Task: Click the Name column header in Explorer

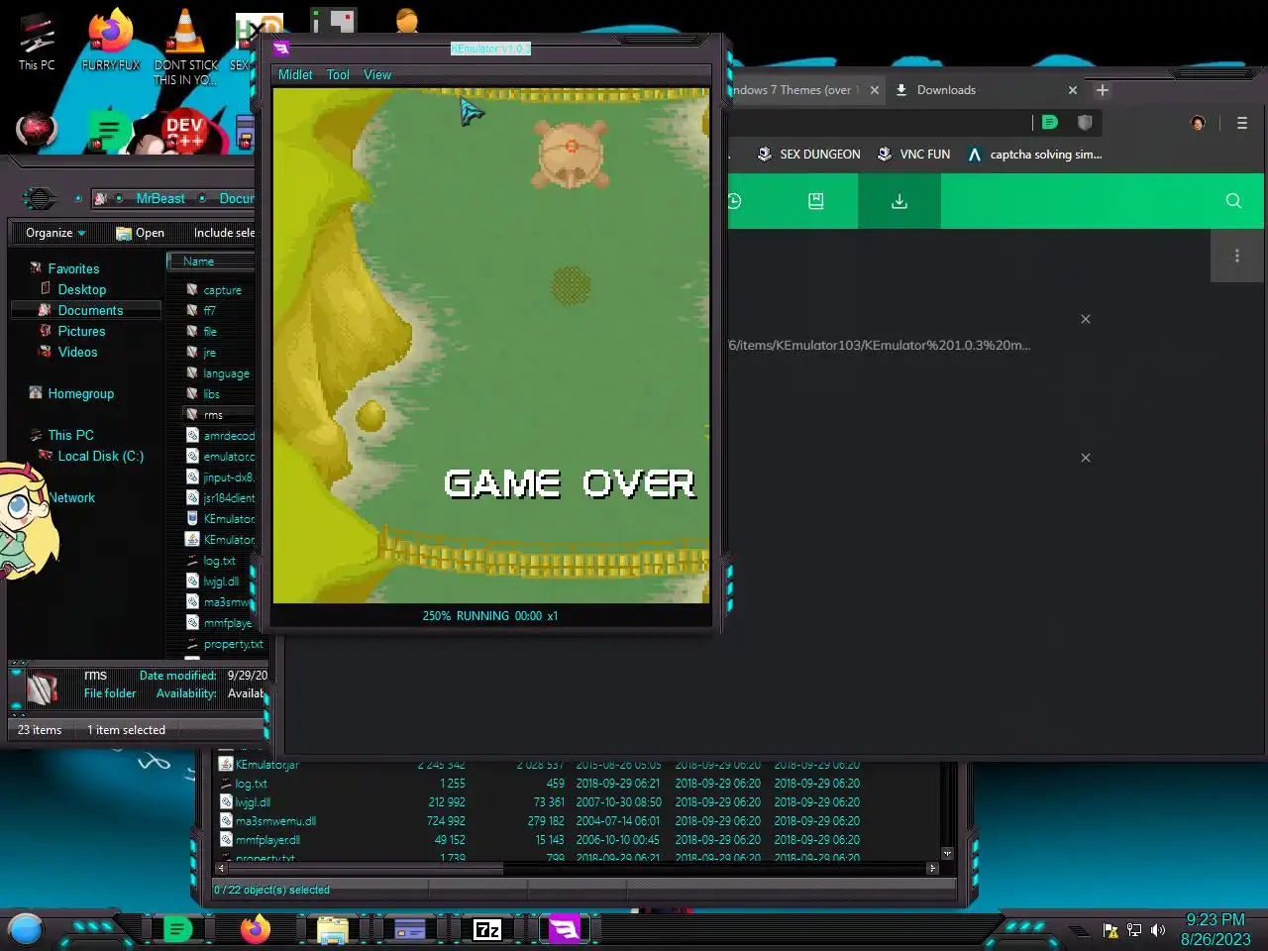Action: (210, 262)
